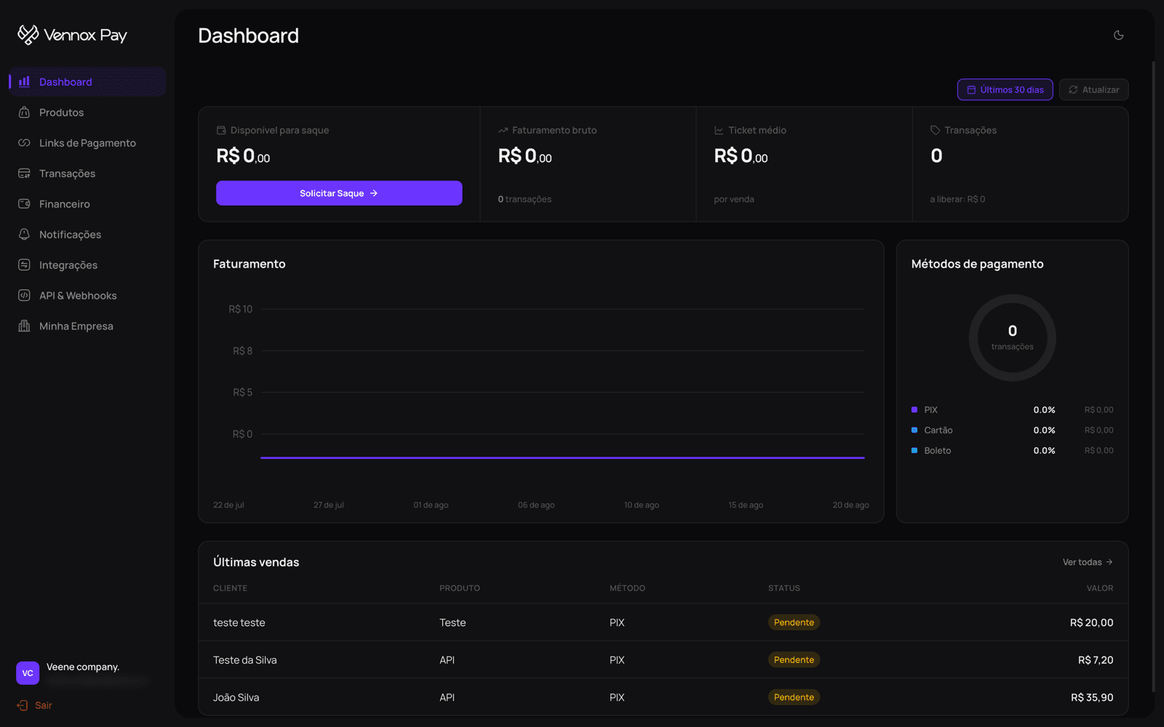The height and width of the screenshot is (727, 1164).
Task: Click the arrow next to Ver todas
Action: (x=1109, y=562)
